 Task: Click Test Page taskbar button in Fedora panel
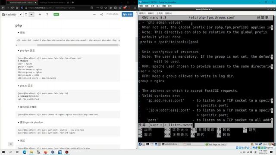(x=216, y=144)
